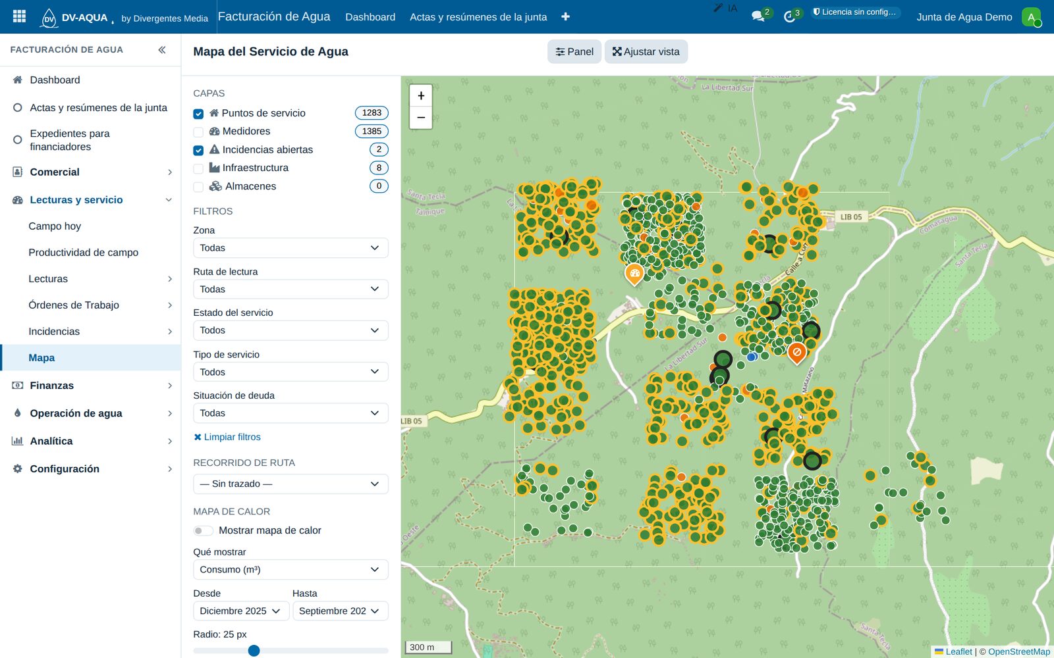Open the Zona dropdown

pyautogui.click(x=291, y=248)
